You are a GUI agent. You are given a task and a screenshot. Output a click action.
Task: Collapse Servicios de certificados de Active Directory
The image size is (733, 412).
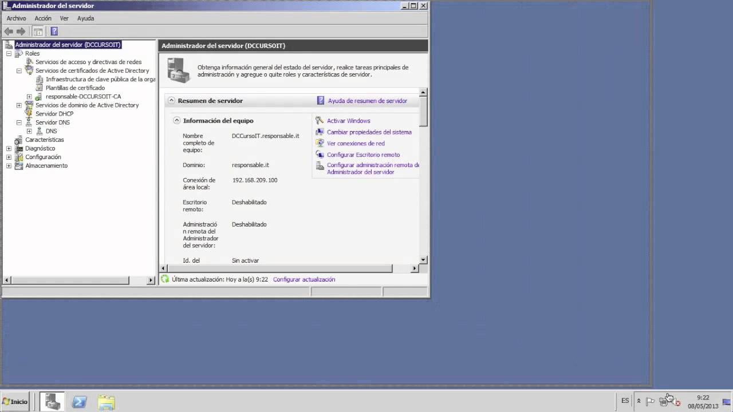coord(19,71)
